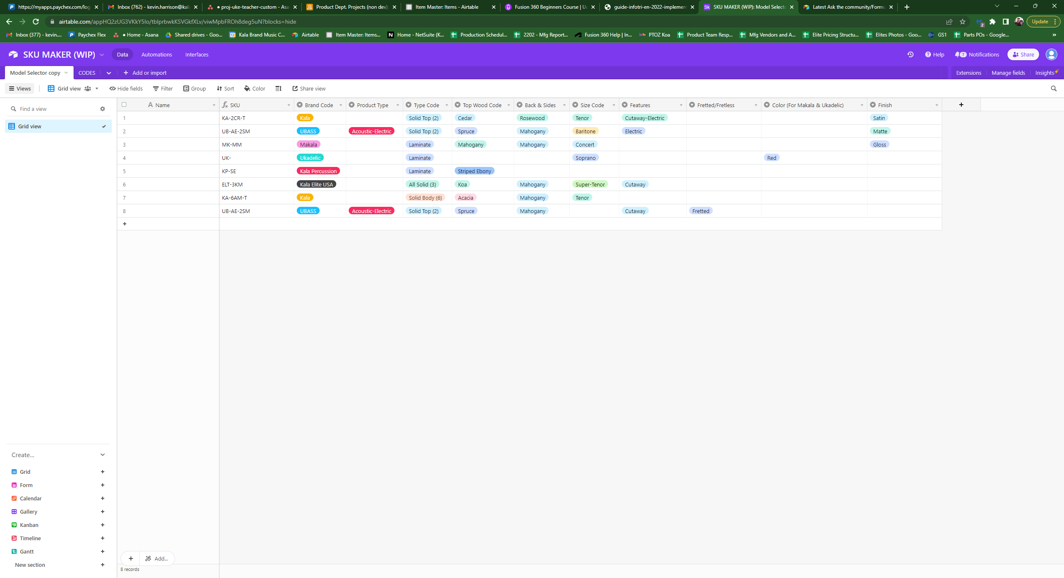Image resolution: width=1064 pixels, height=578 pixels.
Task: Open Model Selector copy table dropdown
Action: (66, 73)
